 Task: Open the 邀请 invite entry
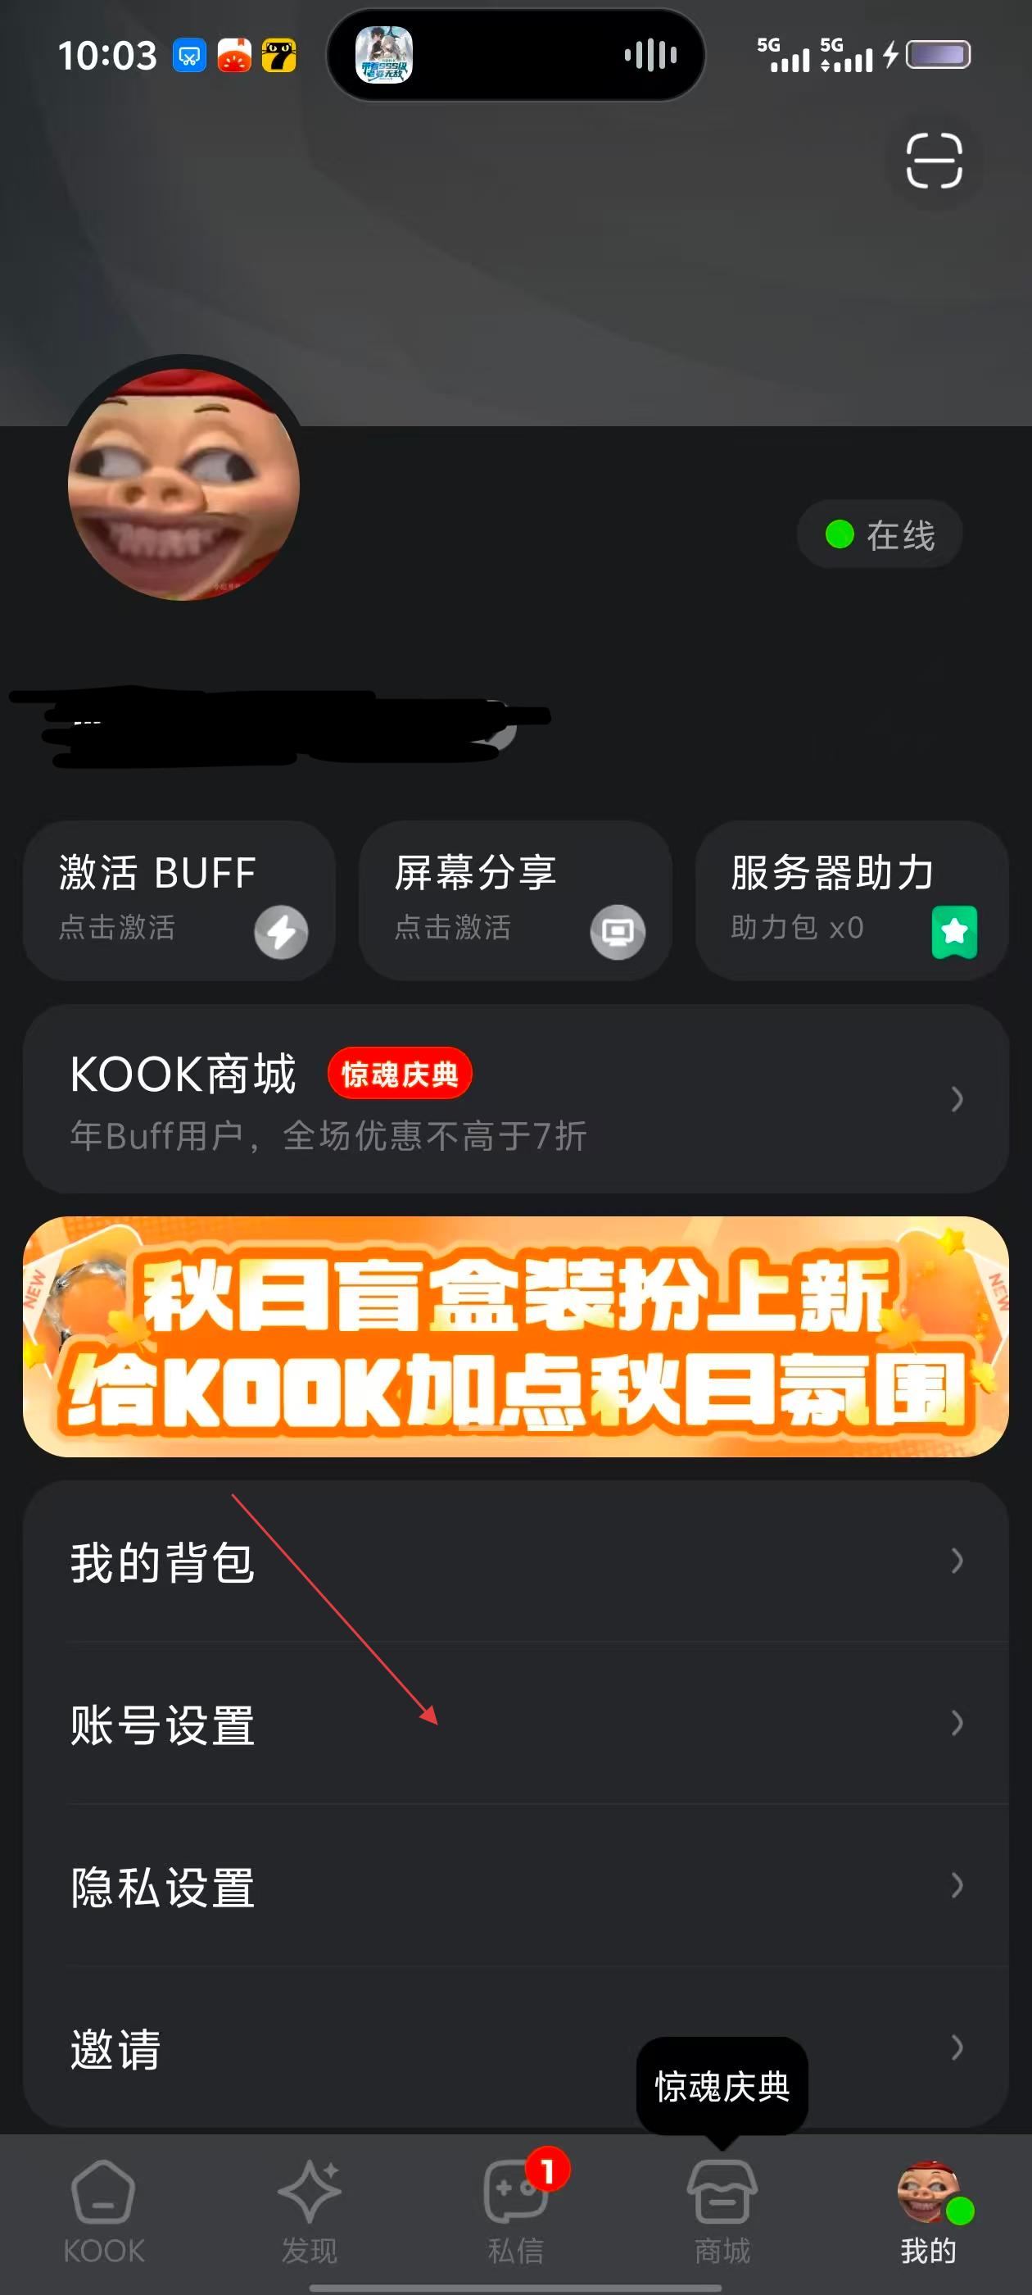tap(515, 2047)
